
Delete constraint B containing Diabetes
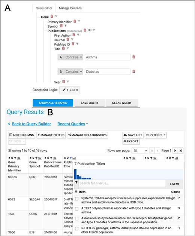click(133, 71)
